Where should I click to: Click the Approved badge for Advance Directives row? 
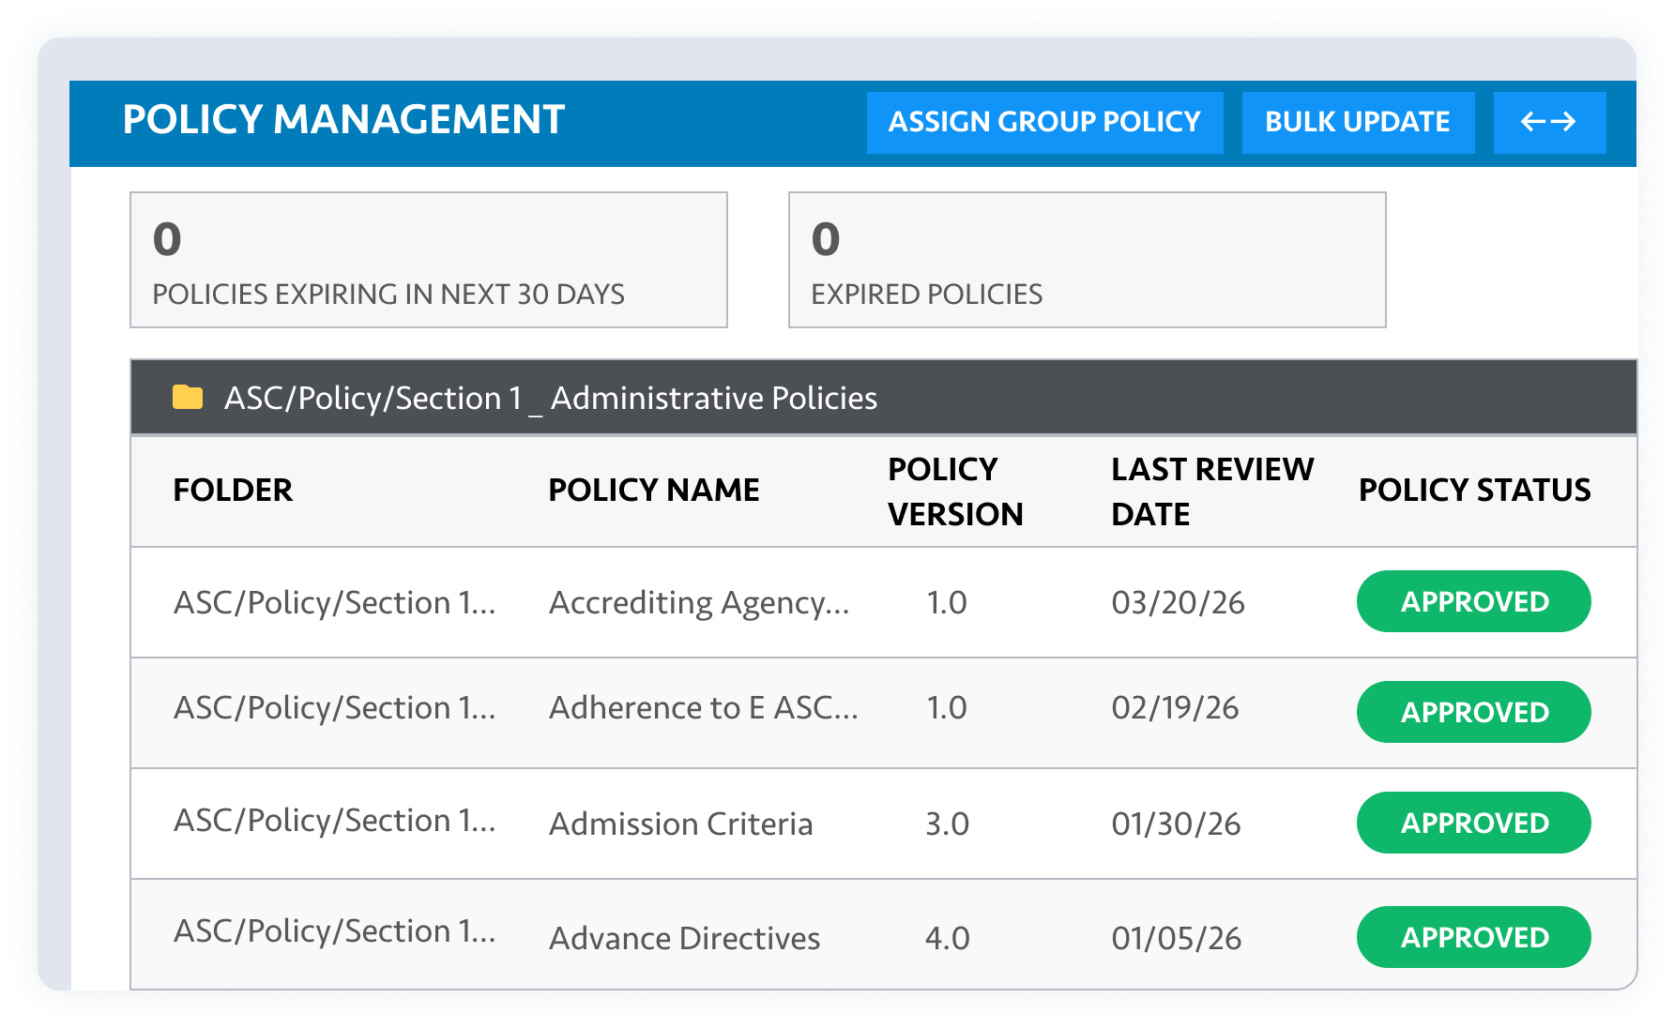pos(1474,937)
